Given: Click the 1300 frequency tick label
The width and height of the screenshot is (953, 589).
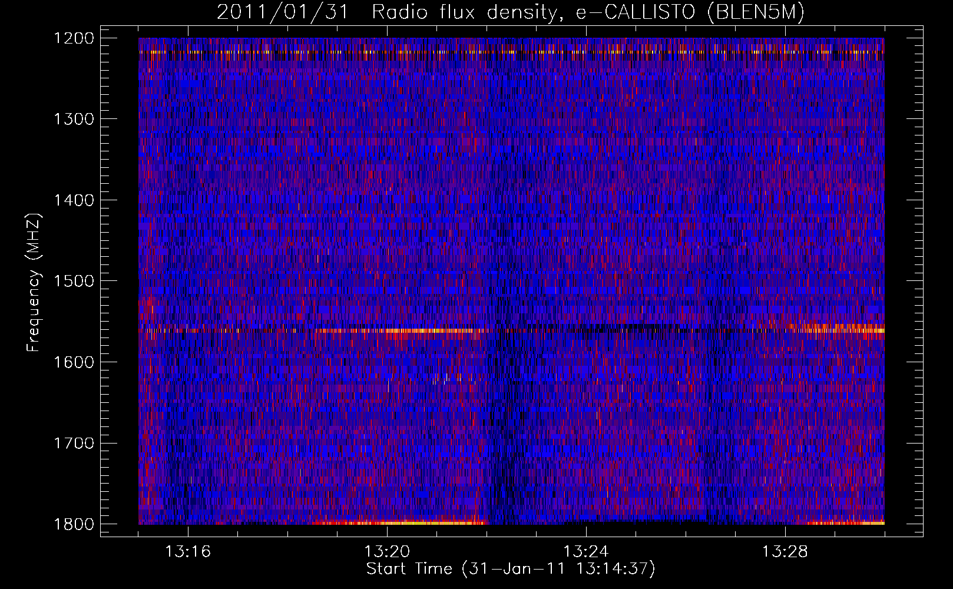Looking at the screenshot, I should (x=74, y=120).
